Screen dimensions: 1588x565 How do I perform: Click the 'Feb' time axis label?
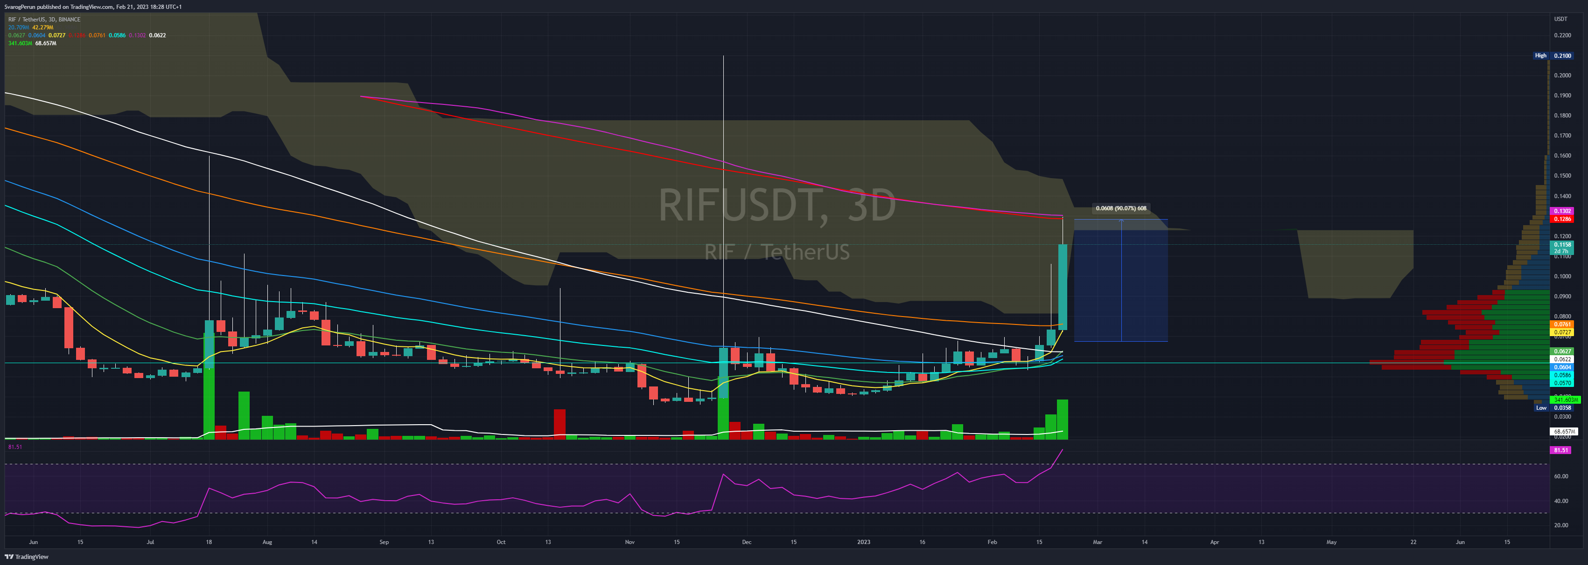click(992, 543)
